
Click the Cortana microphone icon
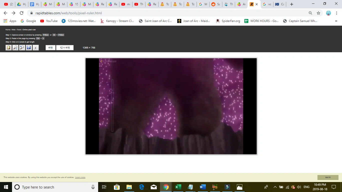[x=93, y=187]
